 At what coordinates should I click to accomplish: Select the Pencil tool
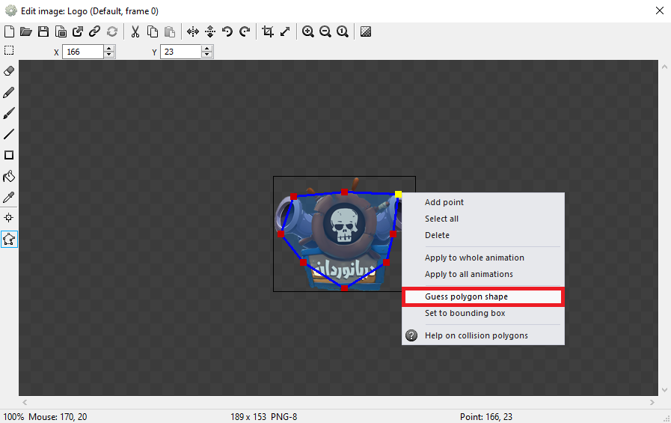click(9, 92)
